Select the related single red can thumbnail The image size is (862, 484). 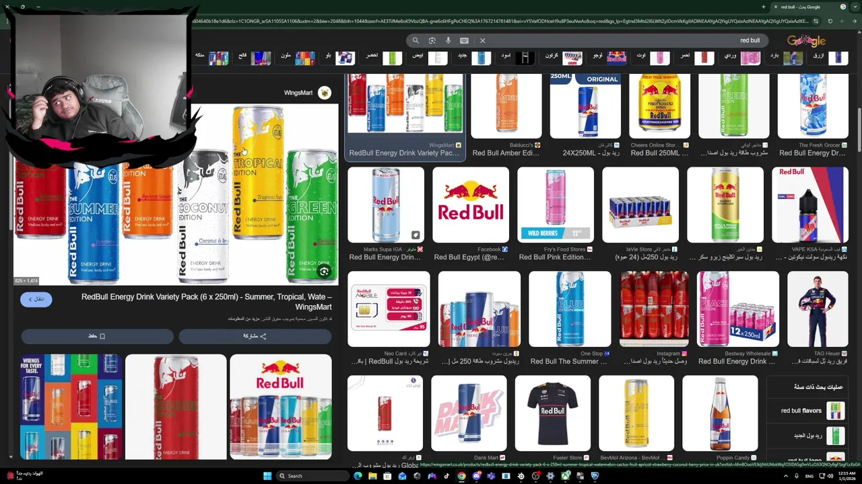(x=176, y=407)
